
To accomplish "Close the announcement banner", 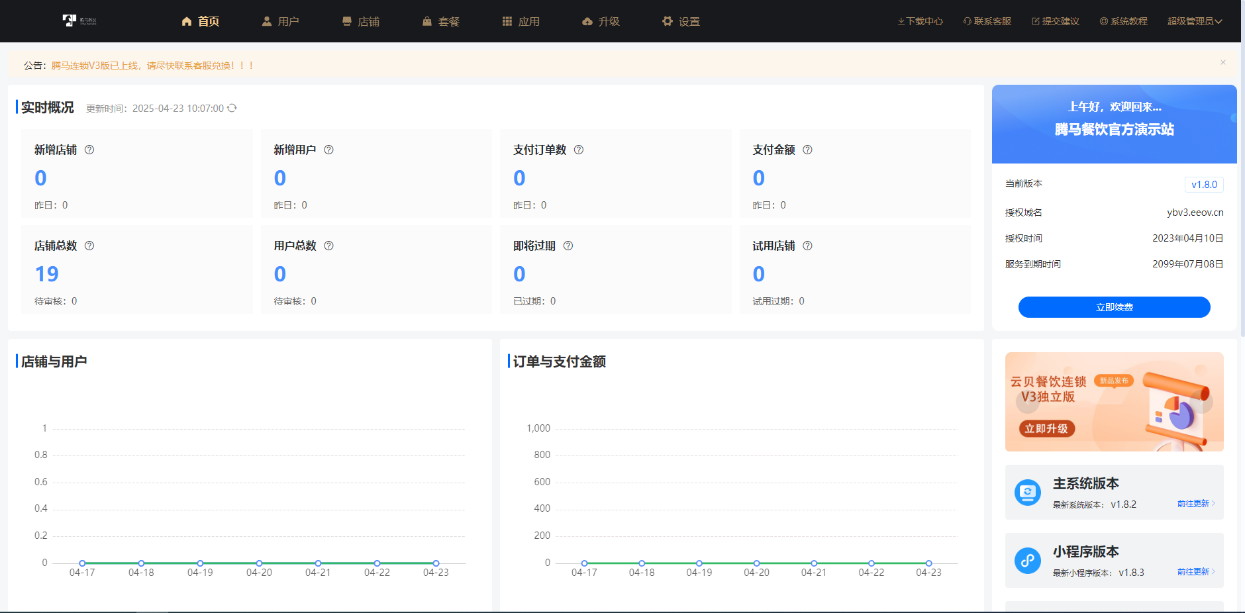I will tap(1223, 62).
